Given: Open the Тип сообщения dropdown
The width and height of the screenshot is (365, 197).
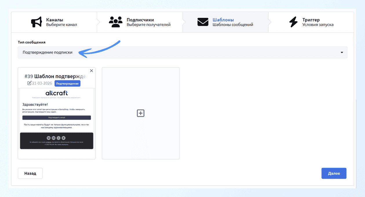Looking at the screenshot, I should pos(182,52).
